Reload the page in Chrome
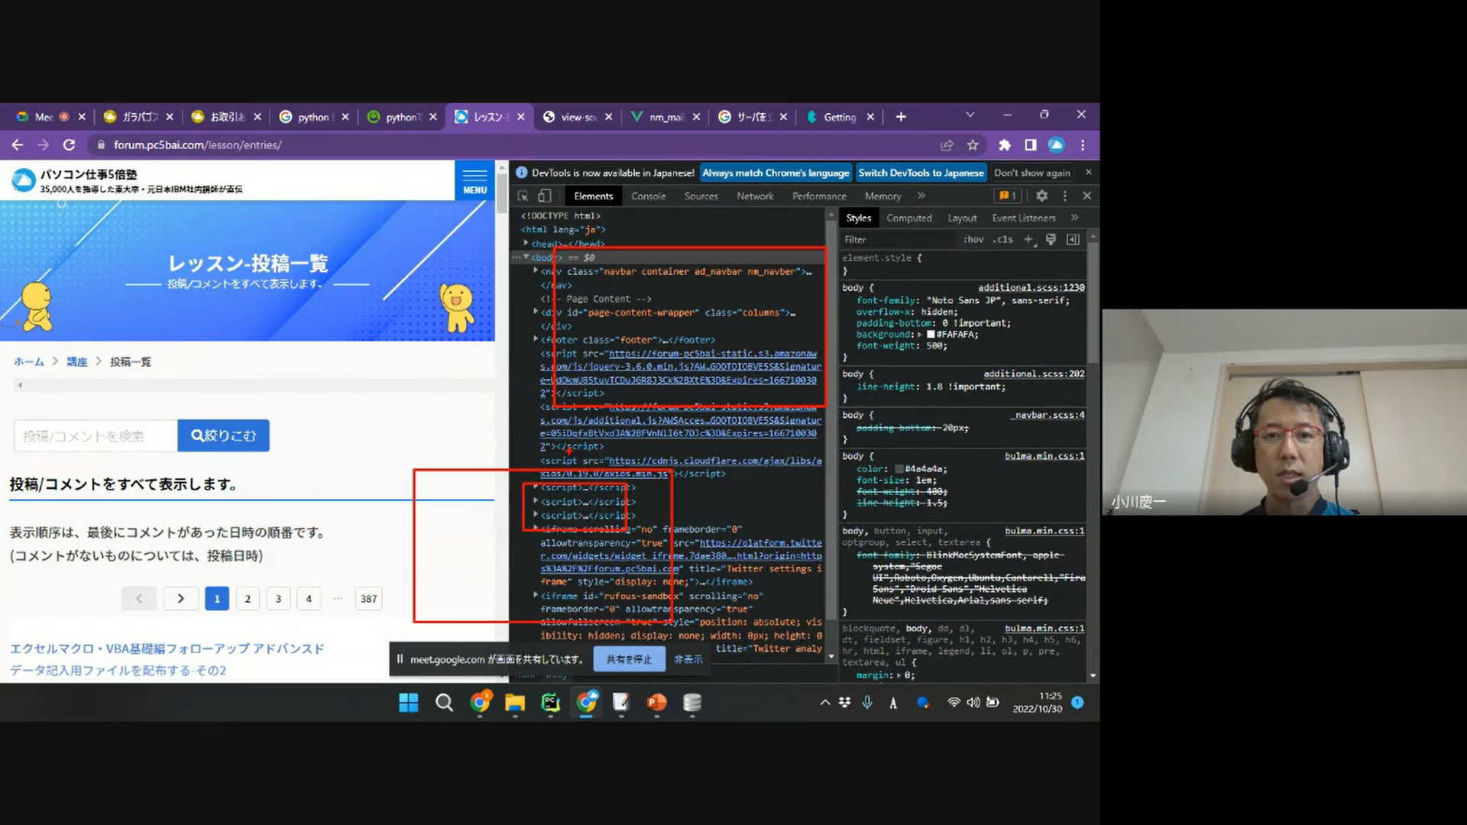 (x=69, y=145)
